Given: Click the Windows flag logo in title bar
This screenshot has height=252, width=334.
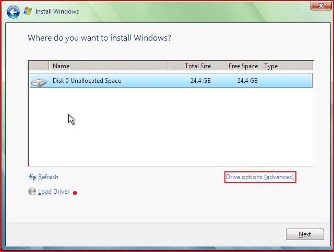Looking at the screenshot, I should tap(28, 11).
